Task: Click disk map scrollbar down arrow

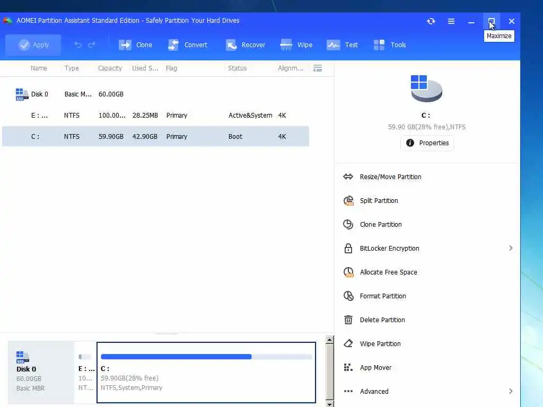Action: [330, 403]
